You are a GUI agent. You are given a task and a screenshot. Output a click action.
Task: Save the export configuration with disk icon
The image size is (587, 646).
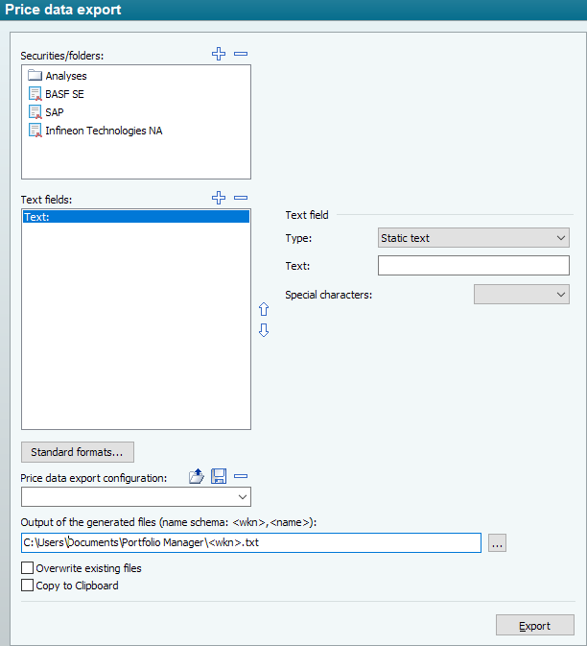[219, 477]
